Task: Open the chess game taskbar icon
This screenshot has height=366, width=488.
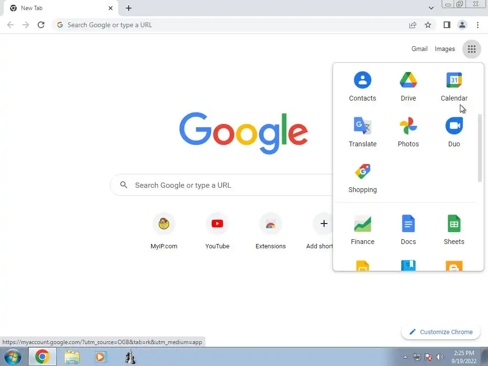Action: tap(130, 356)
